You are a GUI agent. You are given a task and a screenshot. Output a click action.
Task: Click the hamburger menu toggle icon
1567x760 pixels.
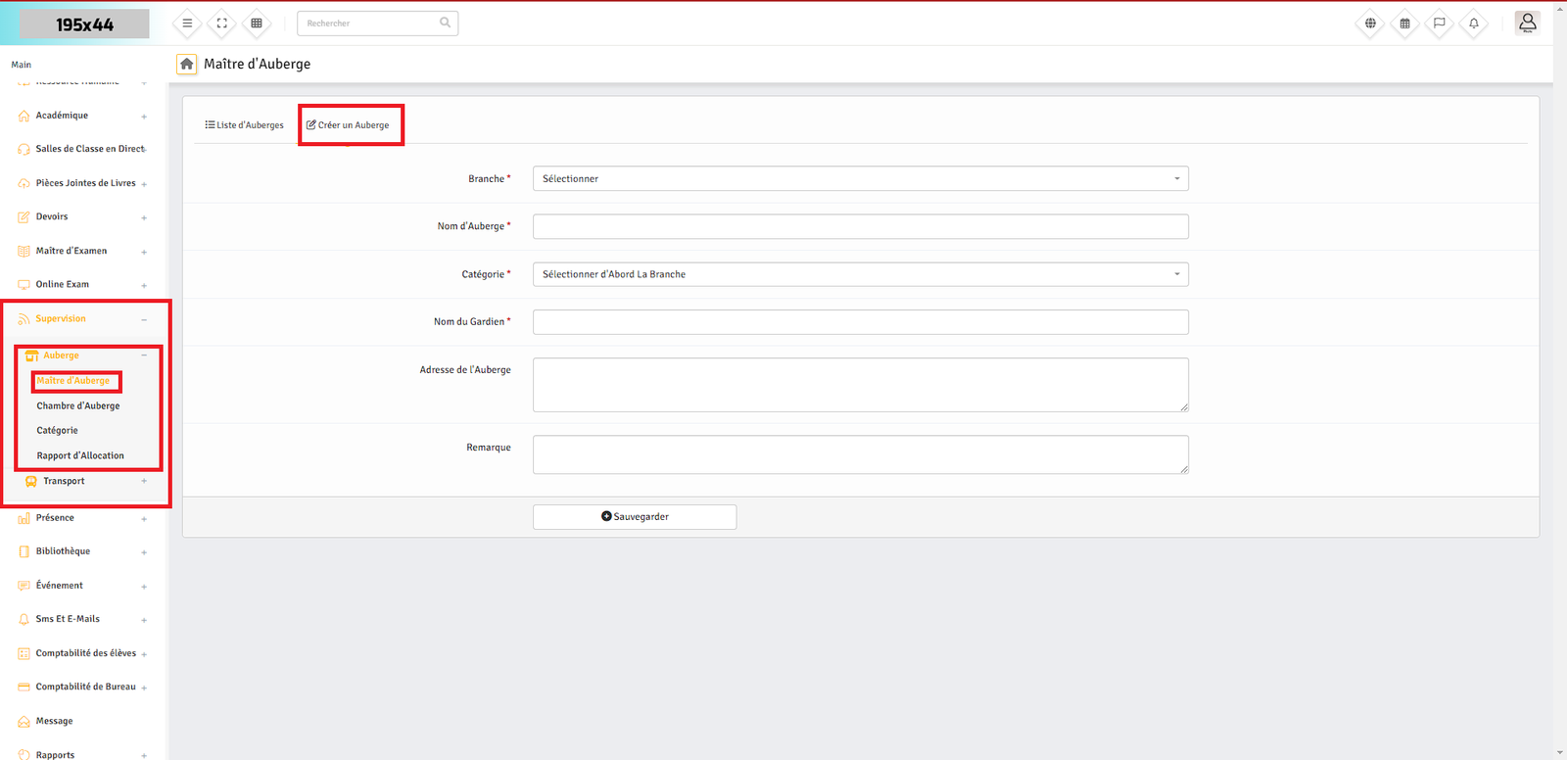187,24
